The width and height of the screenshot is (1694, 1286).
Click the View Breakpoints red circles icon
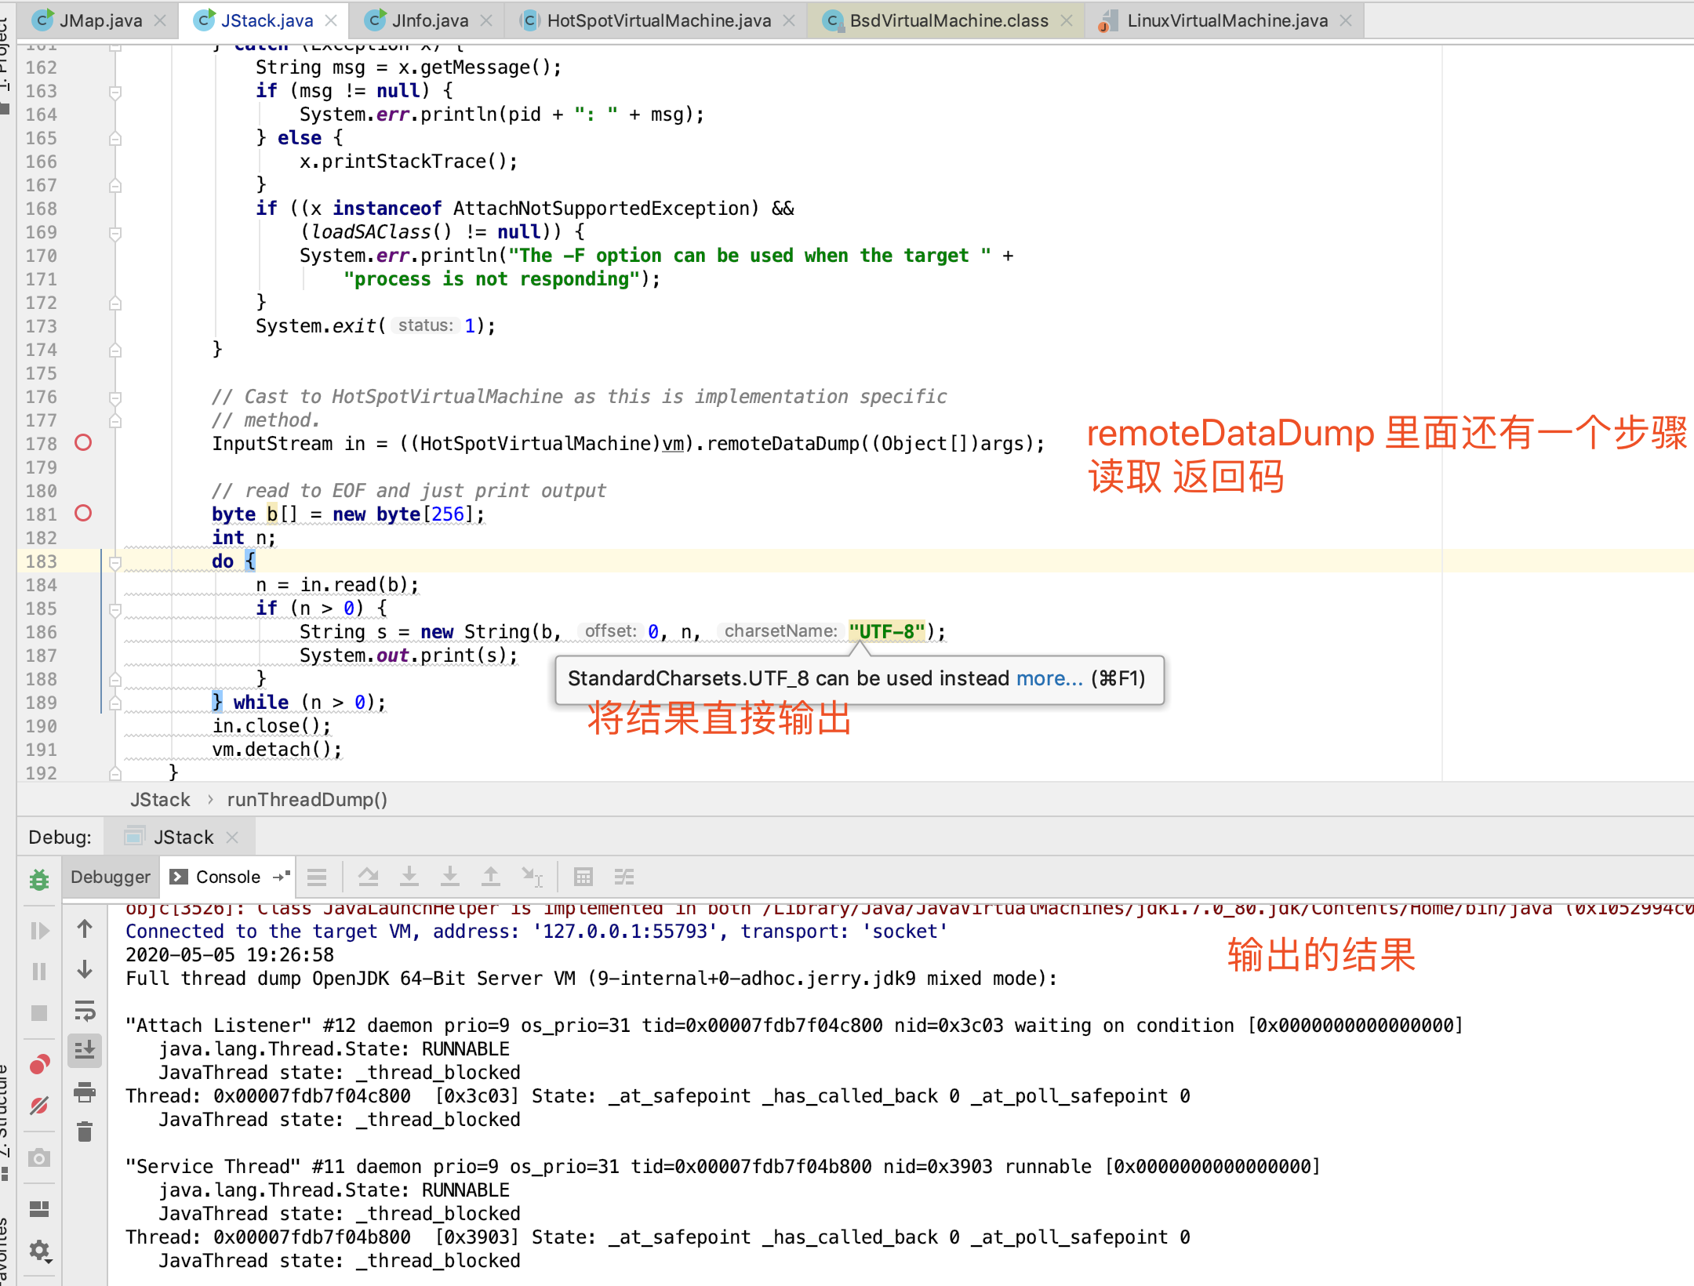pos(39,1065)
